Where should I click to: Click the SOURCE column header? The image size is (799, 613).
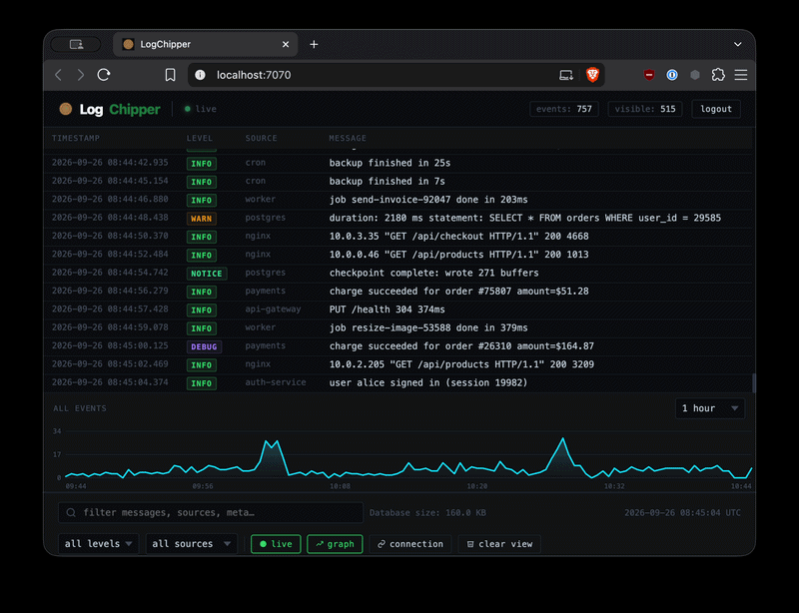point(261,138)
